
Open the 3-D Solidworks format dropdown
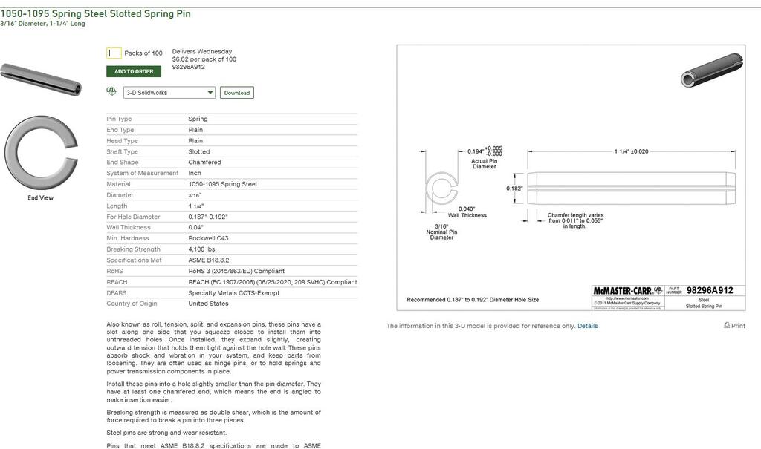coord(169,93)
